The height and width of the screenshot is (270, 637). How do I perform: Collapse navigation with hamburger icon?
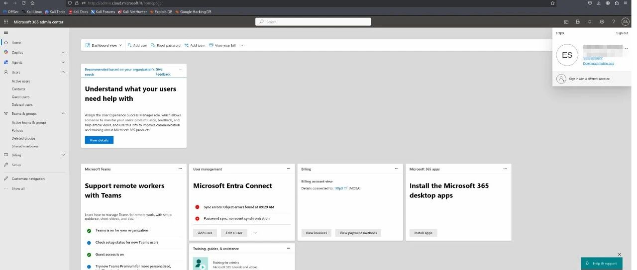(6, 32)
